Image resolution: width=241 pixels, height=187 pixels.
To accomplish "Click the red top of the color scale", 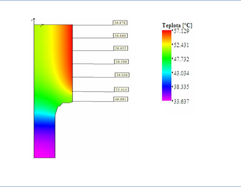I will 167,33.
